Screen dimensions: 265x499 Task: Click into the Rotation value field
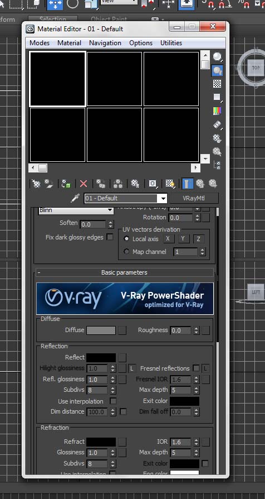pos(181,218)
